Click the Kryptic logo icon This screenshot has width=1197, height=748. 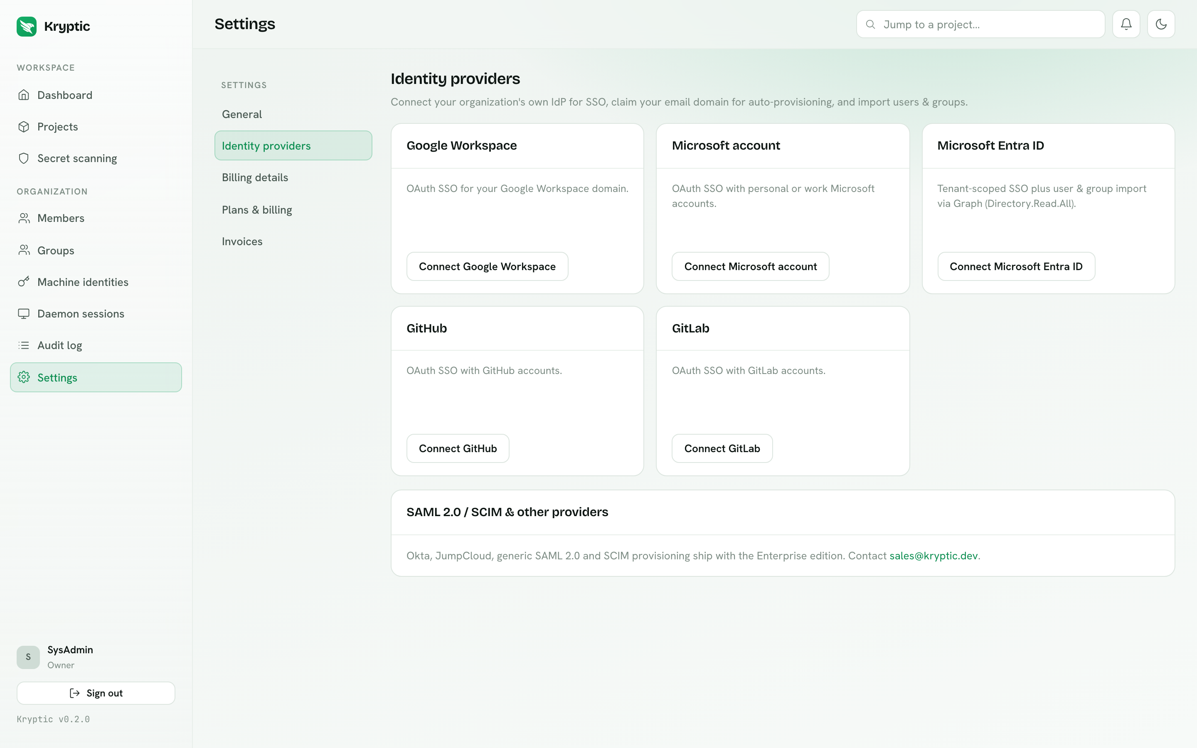(26, 26)
